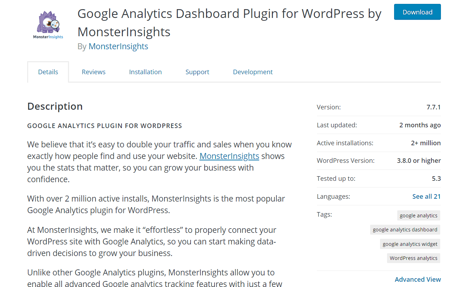Click the plugin title heading text
This screenshot has width=461, height=287.
click(229, 23)
